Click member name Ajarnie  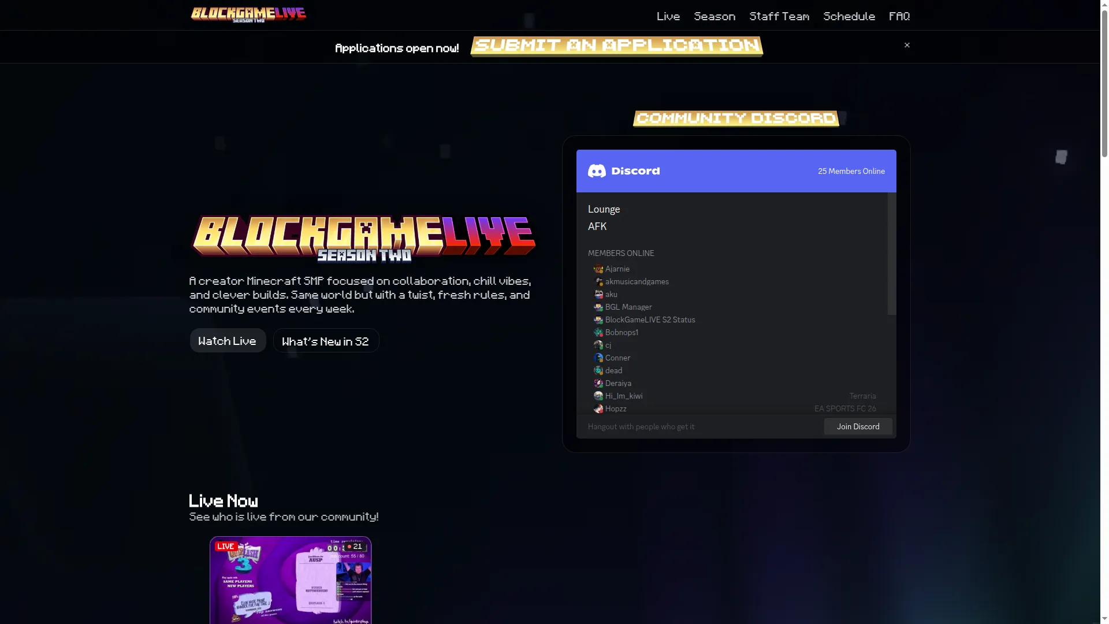pyautogui.click(x=617, y=269)
